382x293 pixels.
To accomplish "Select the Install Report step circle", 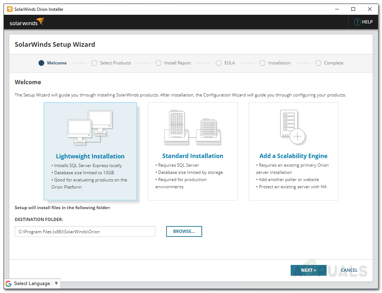I will [158, 63].
